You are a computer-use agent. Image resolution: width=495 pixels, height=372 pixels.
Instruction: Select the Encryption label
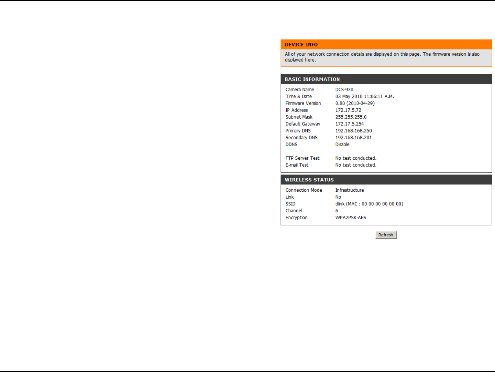297,217
